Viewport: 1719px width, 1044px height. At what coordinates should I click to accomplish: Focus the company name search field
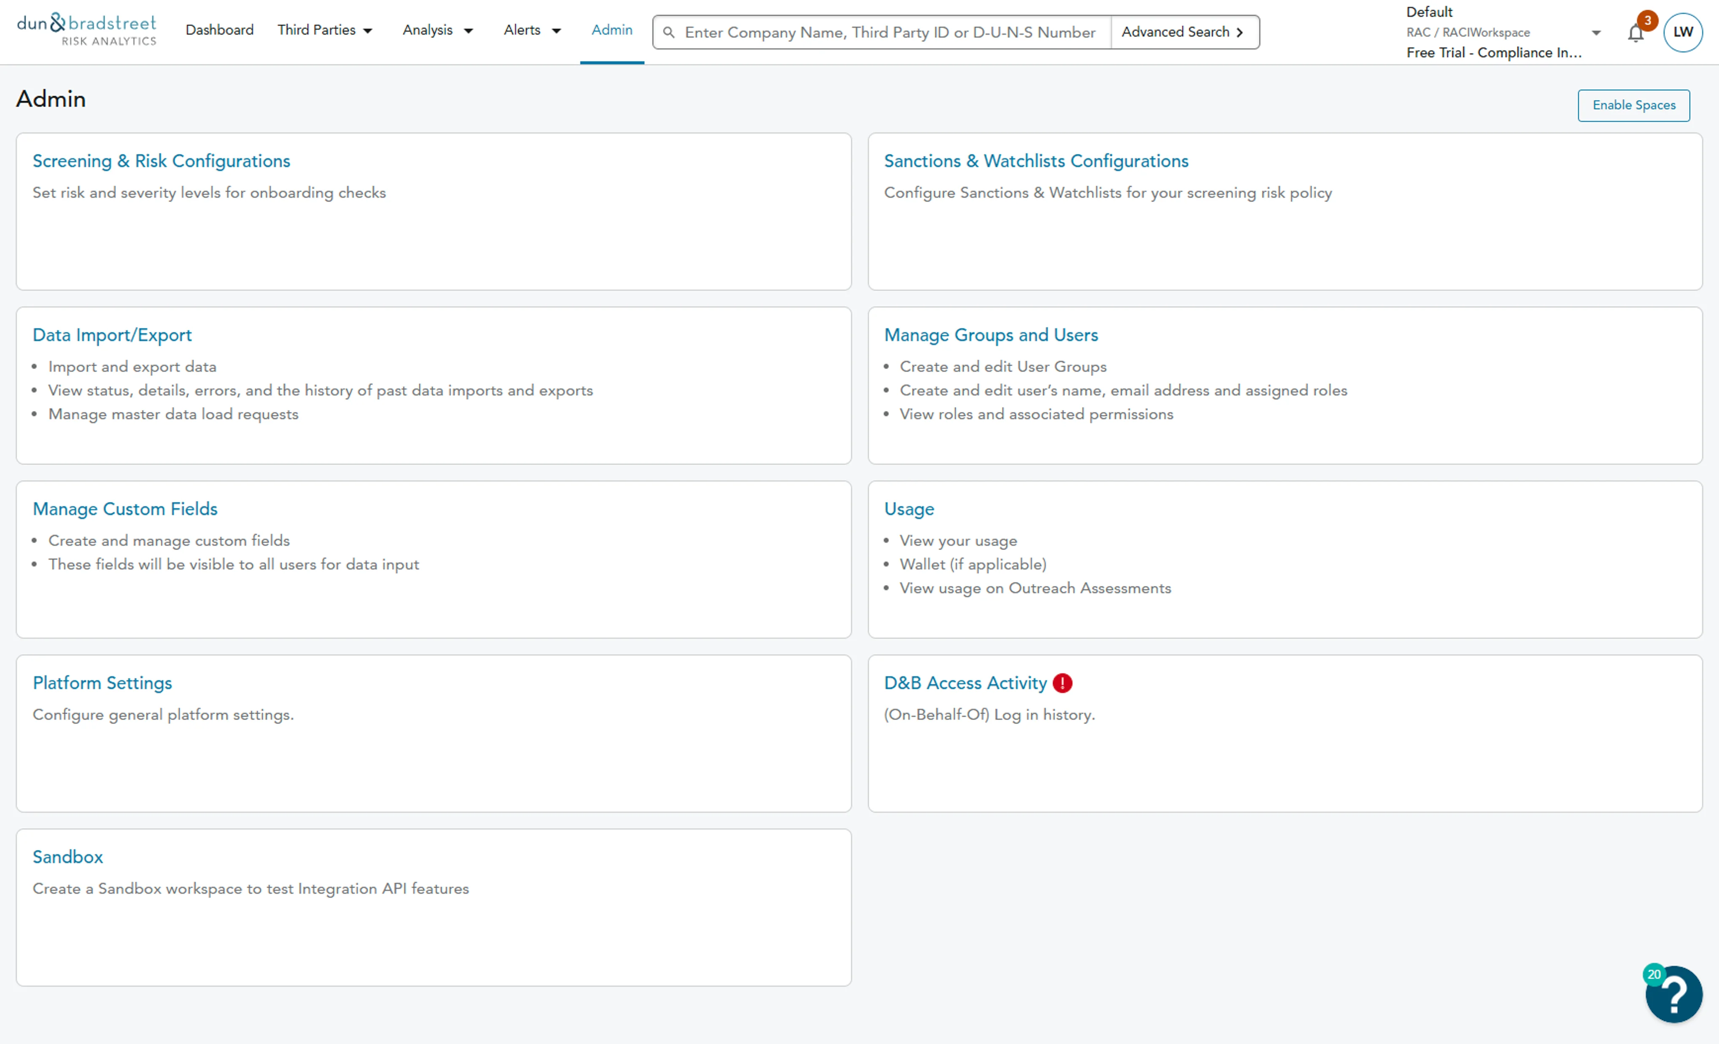point(889,32)
